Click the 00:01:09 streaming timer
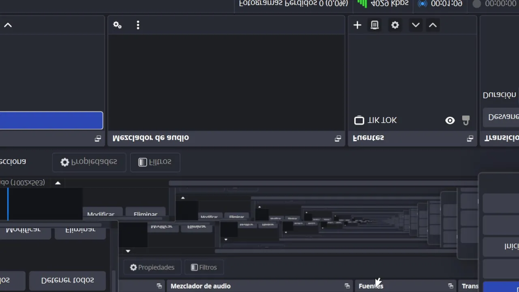 (x=446, y=3)
